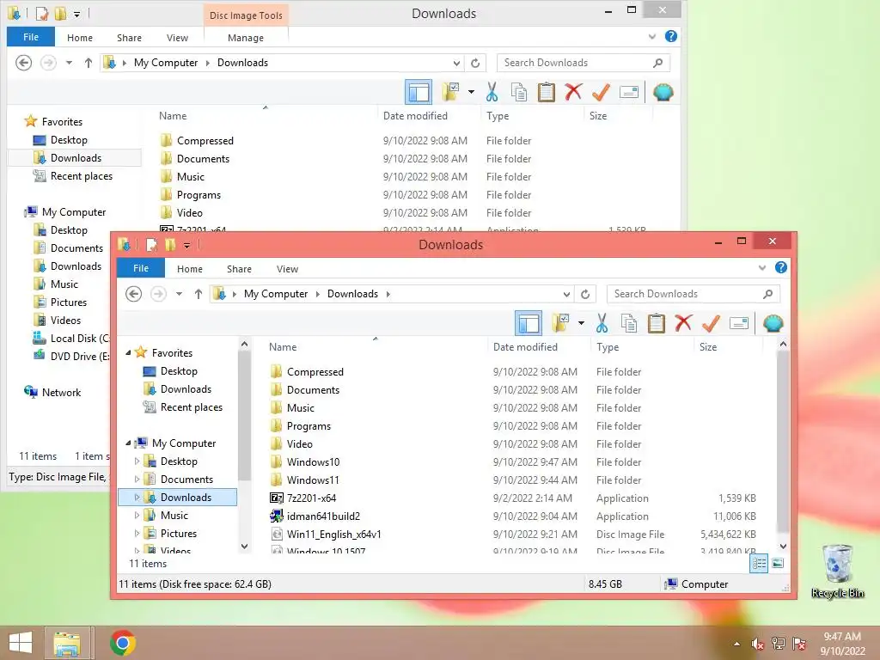Expand Desktop under My Computer in front window
The height and width of the screenshot is (660, 880).
coord(137,461)
